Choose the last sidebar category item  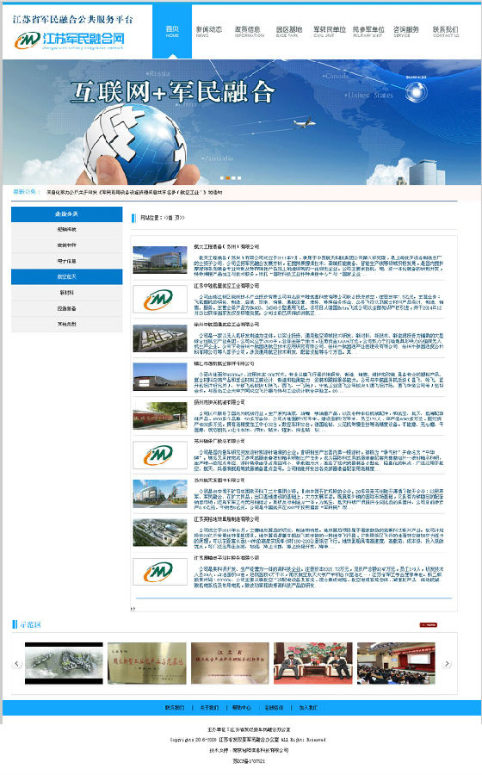[x=66, y=325]
